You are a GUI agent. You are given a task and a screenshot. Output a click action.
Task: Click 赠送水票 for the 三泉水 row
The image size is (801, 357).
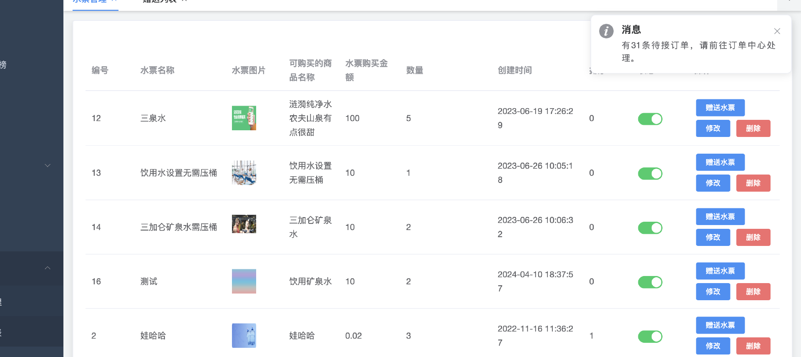(x=720, y=108)
